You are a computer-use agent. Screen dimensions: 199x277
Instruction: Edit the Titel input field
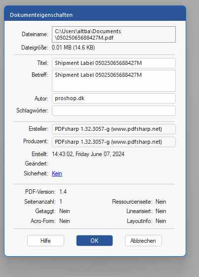[x=114, y=63]
